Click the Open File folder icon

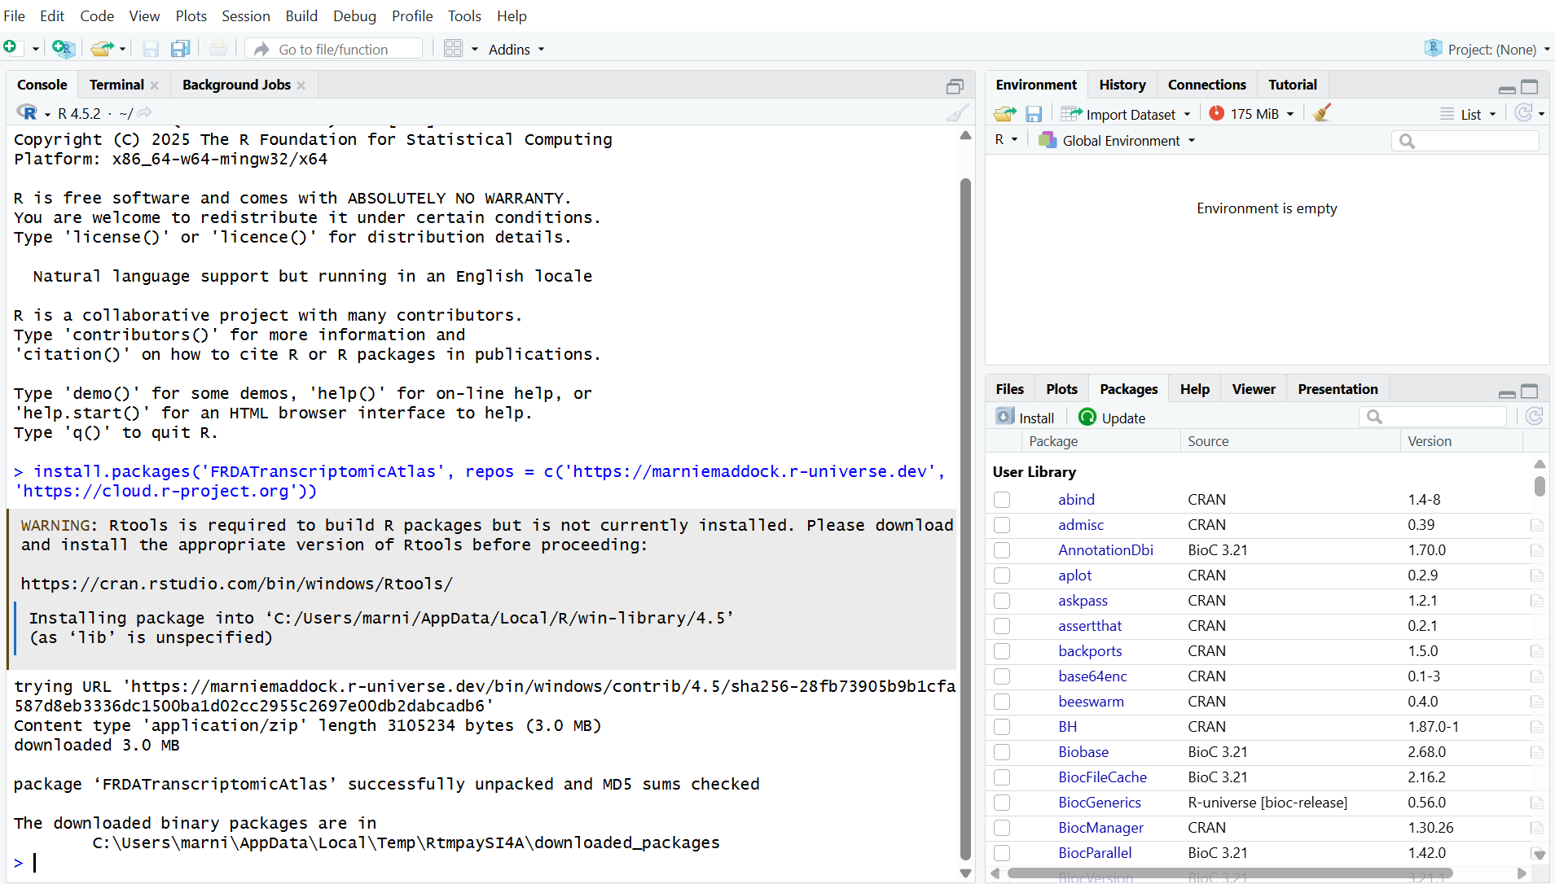[x=101, y=49]
